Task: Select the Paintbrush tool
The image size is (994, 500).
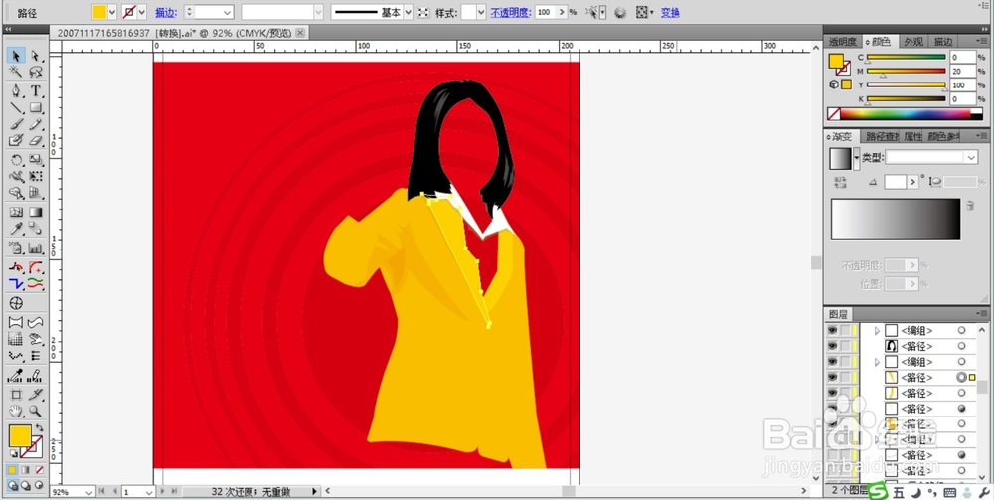Action: pyautogui.click(x=16, y=124)
